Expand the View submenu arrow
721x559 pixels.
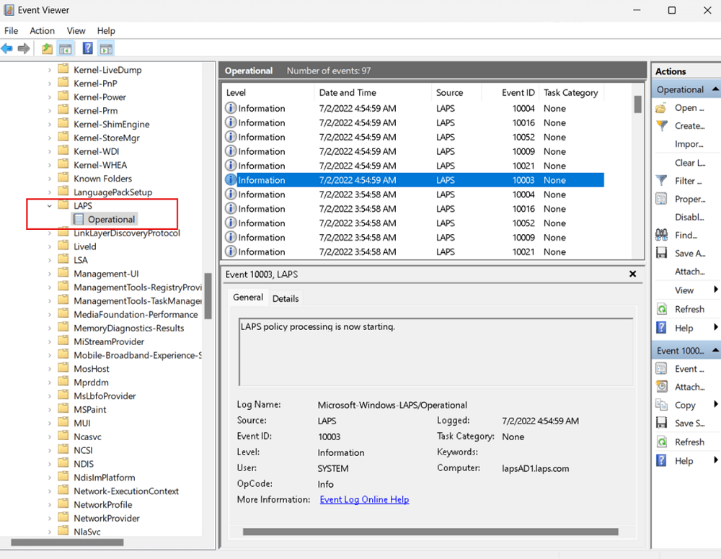pos(714,290)
